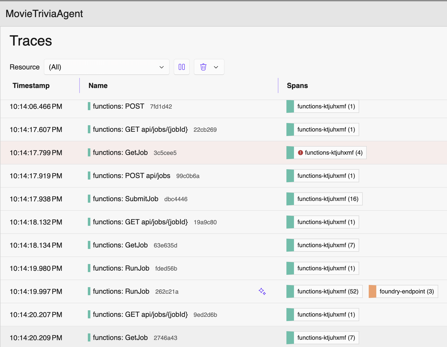This screenshot has height=347, width=447.
Task: Click the Timestamp column header
Action: tap(31, 85)
